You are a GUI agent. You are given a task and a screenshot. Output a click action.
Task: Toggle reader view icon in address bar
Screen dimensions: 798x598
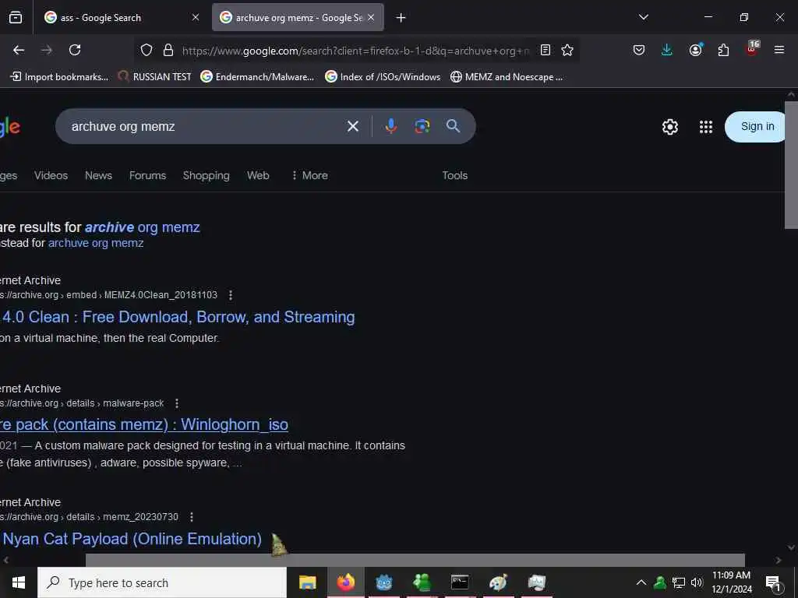click(546, 50)
